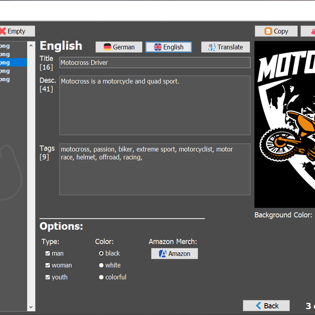The height and width of the screenshot is (315, 315).
Task: Click the red X Empty icon
Action: 3,31
